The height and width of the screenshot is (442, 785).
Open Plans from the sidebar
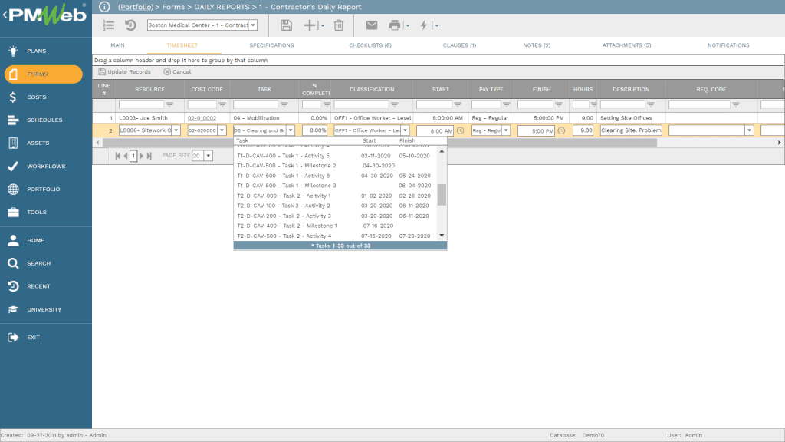36,51
